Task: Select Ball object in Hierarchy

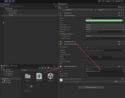Action: click(12, 15)
